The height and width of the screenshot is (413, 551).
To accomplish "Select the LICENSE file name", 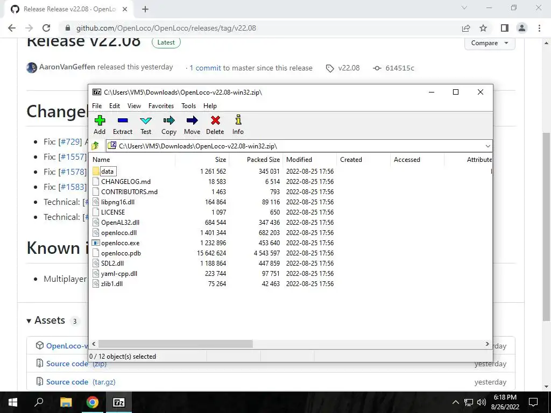I will tap(113, 212).
